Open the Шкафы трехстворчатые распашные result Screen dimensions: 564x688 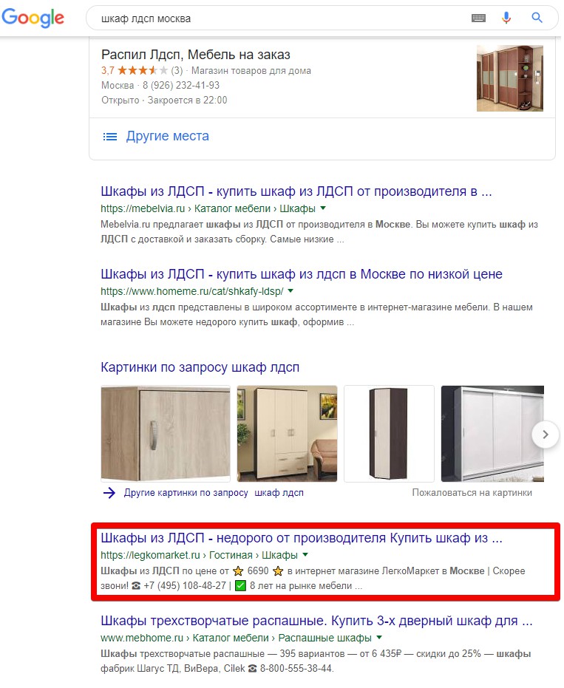coord(316,621)
